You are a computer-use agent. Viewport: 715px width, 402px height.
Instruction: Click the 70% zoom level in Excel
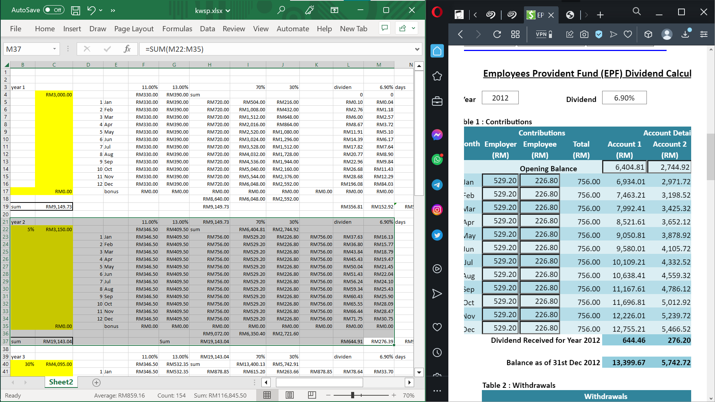pyautogui.click(x=409, y=395)
